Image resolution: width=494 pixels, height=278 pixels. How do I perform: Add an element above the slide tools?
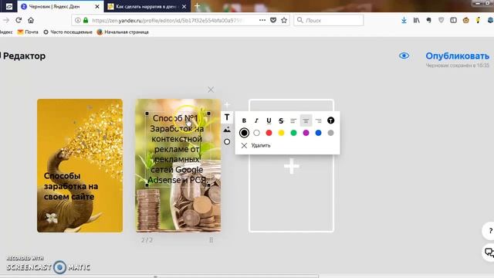(227, 105)
